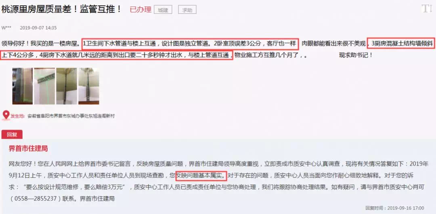Screen dimensions: 436x214
Task: Open the second photo with green laser line
Action: (44, 86)
